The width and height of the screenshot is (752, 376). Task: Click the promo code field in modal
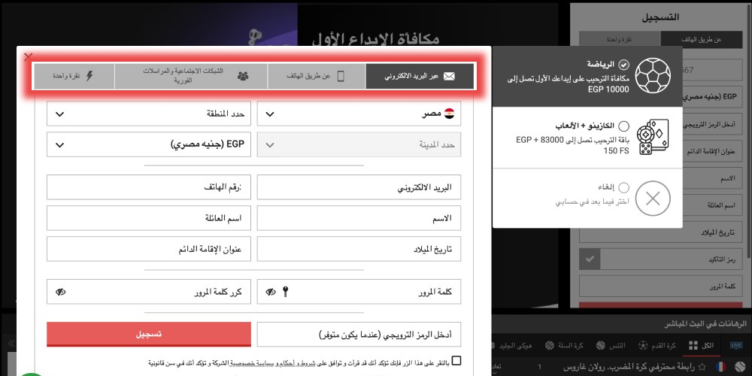click(x=359, y=335)
